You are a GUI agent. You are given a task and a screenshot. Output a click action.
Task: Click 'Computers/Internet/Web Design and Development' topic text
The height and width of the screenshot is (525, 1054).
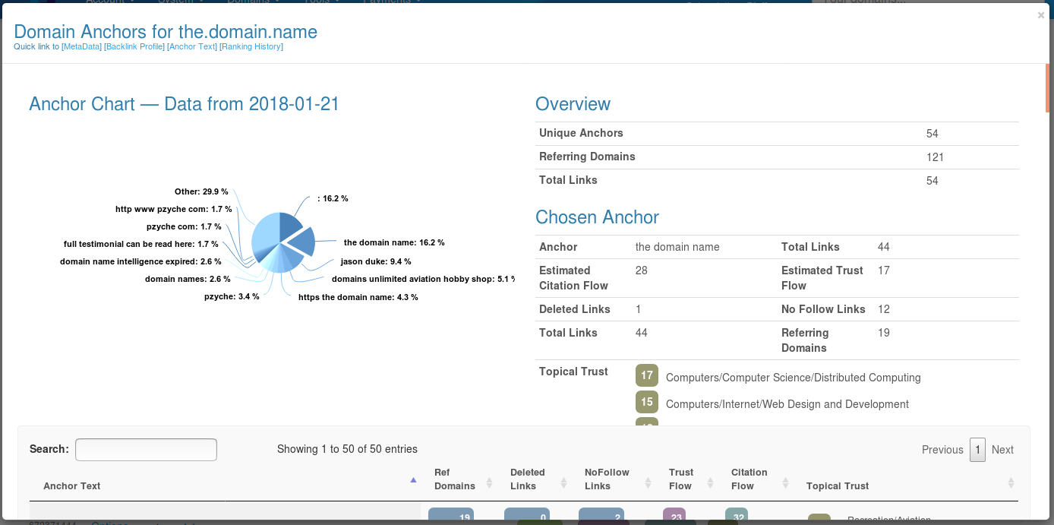(x=787, y=404)
